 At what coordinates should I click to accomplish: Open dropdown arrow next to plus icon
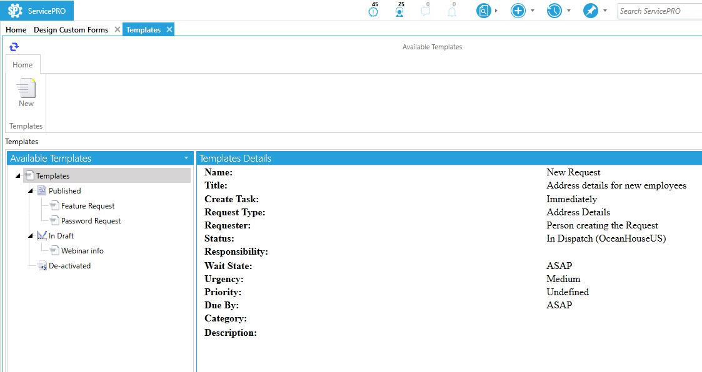pos(533,11)
